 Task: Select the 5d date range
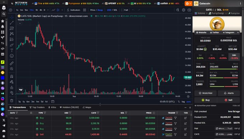click(42, 101)
